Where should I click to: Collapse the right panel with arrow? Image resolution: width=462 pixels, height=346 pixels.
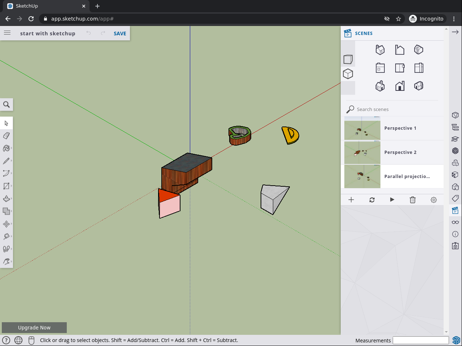[455, 32]
